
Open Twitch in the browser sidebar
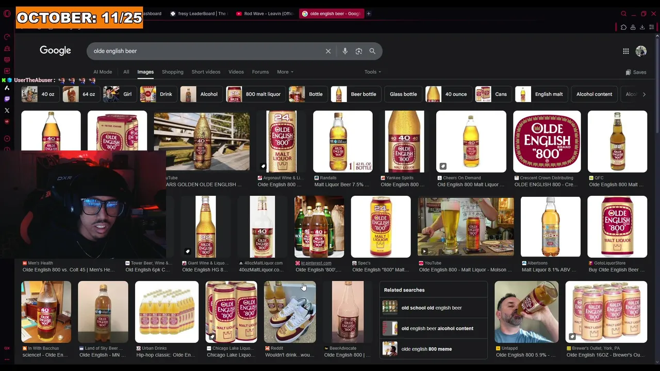7,99
